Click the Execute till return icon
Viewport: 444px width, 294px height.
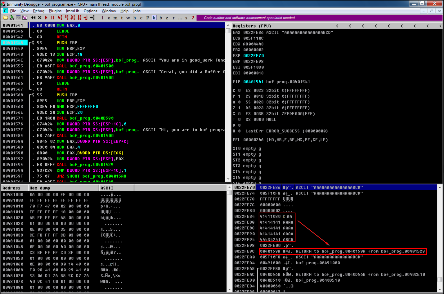tap(85, 18)
